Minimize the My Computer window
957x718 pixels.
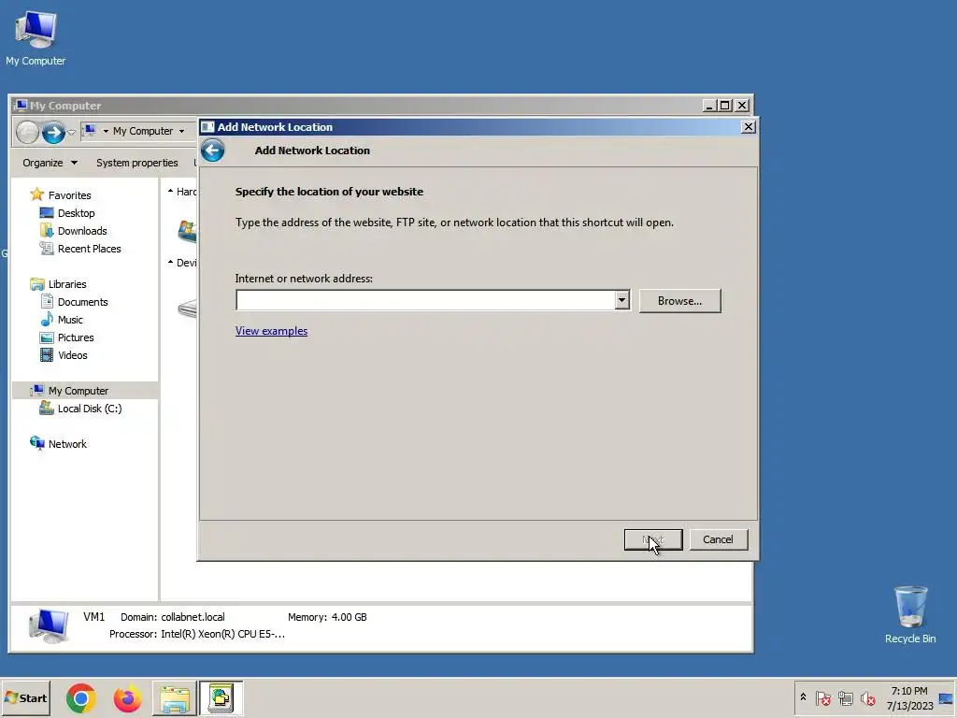point(709,106)
